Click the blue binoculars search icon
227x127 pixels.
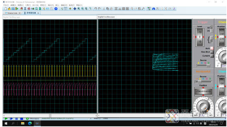(153, 9)
